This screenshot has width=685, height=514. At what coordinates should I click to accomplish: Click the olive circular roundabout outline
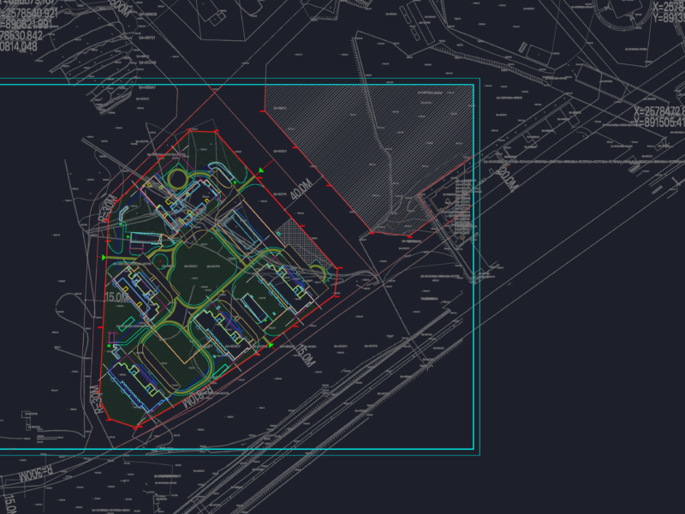coord(177,179)
